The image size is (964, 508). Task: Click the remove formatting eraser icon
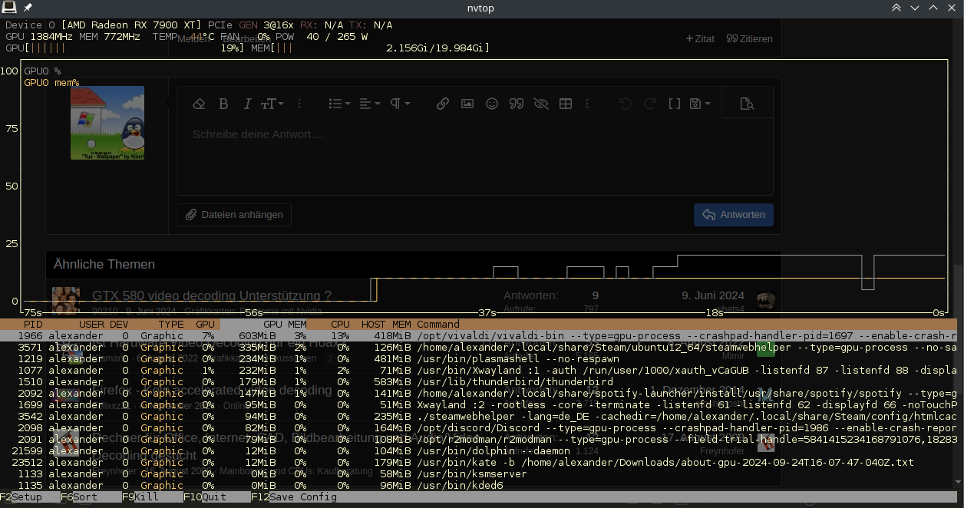(199, 104)
